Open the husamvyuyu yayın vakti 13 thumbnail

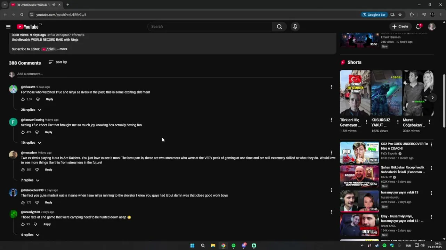coord(359,201)
